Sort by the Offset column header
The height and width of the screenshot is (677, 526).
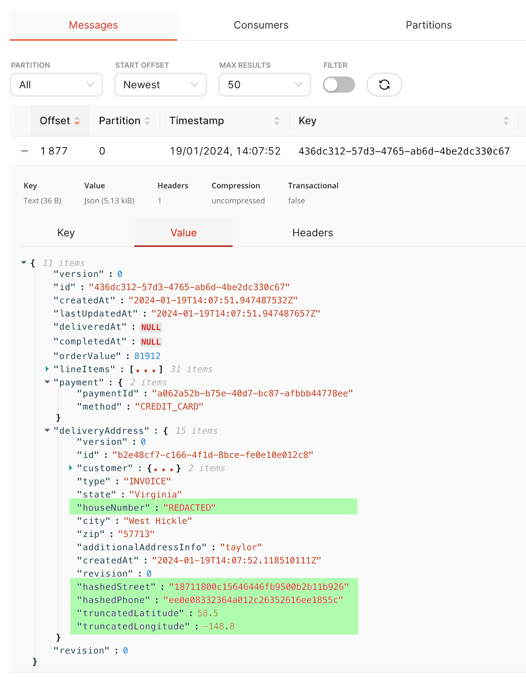[x=60, y=121]
